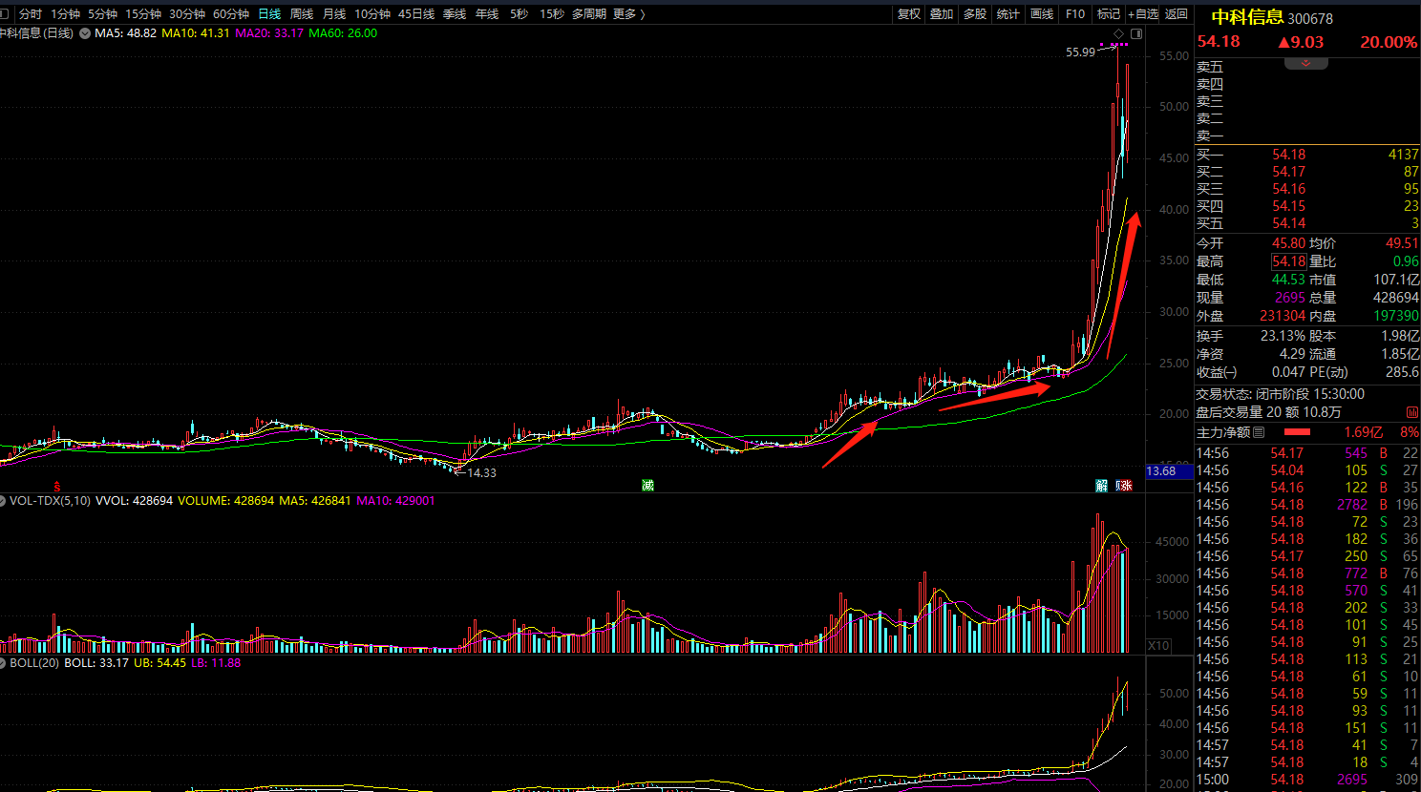
Task: Click the 解 marker at the chart bottom
Action: (1102, 486)
